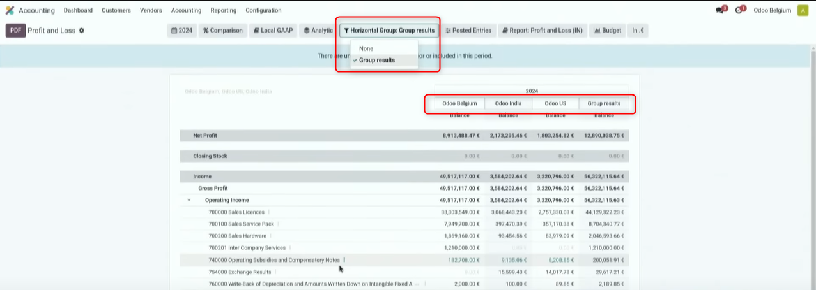816x290 pixels.
Task: Click the Closing Stock row label
Action: [210, 156]
